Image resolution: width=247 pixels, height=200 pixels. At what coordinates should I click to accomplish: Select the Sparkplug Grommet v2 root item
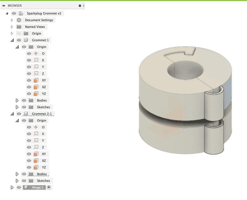(x=44, y=13)
